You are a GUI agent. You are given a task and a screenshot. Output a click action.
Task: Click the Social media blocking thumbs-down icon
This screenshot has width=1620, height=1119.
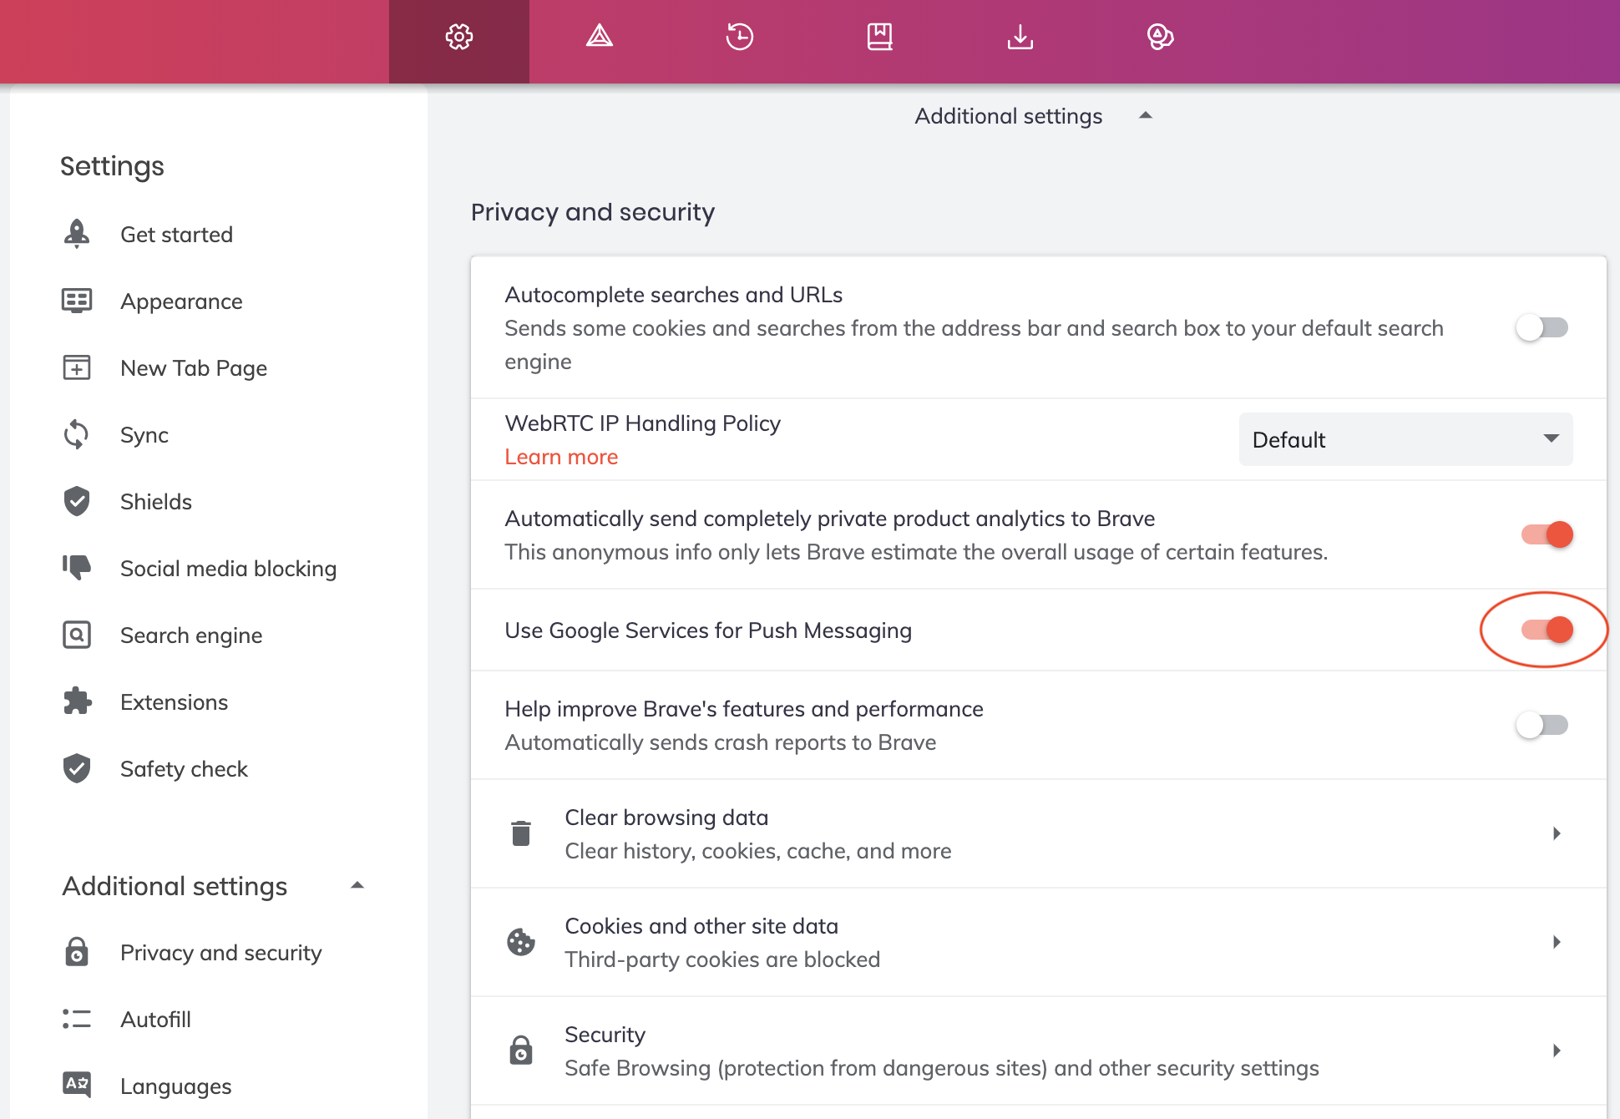coord(77,568)
